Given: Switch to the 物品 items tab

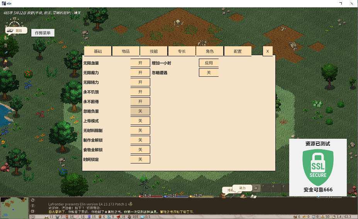Looking at the screenshot, I should pyautogui.click(x=126, y=51).
